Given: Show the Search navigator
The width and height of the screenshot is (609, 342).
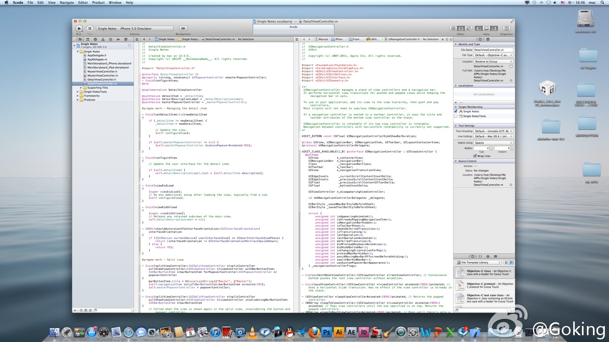Looking at the screenshot, I should (95, 39).
